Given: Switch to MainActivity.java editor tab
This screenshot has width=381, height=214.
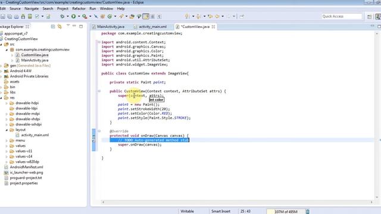Looking at the screenshot, I should [x=108, y=27].
